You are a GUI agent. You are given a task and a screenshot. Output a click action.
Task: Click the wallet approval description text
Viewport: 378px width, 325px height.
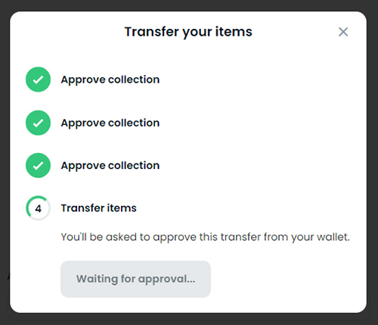(206, 237)
